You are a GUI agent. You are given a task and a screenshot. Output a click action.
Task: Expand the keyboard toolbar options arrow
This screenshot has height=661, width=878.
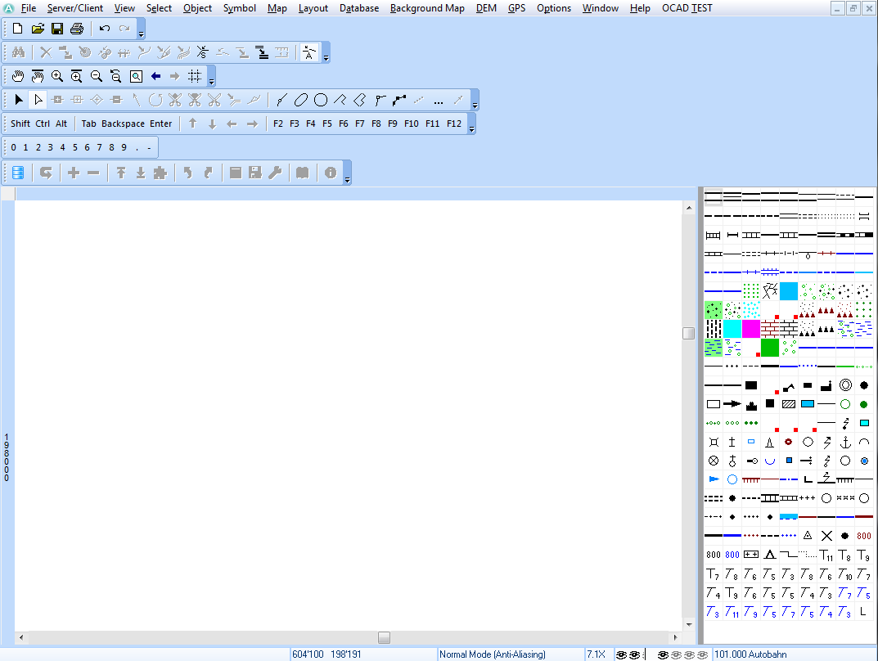tap(471, 124)
